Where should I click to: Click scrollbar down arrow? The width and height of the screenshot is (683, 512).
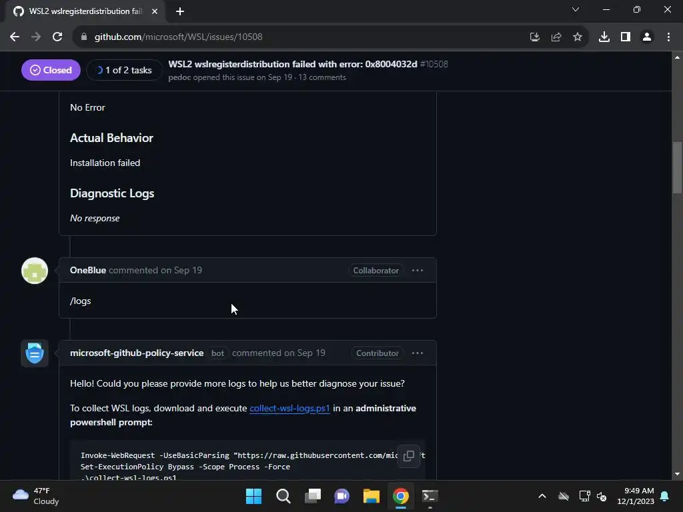(677, 474)
